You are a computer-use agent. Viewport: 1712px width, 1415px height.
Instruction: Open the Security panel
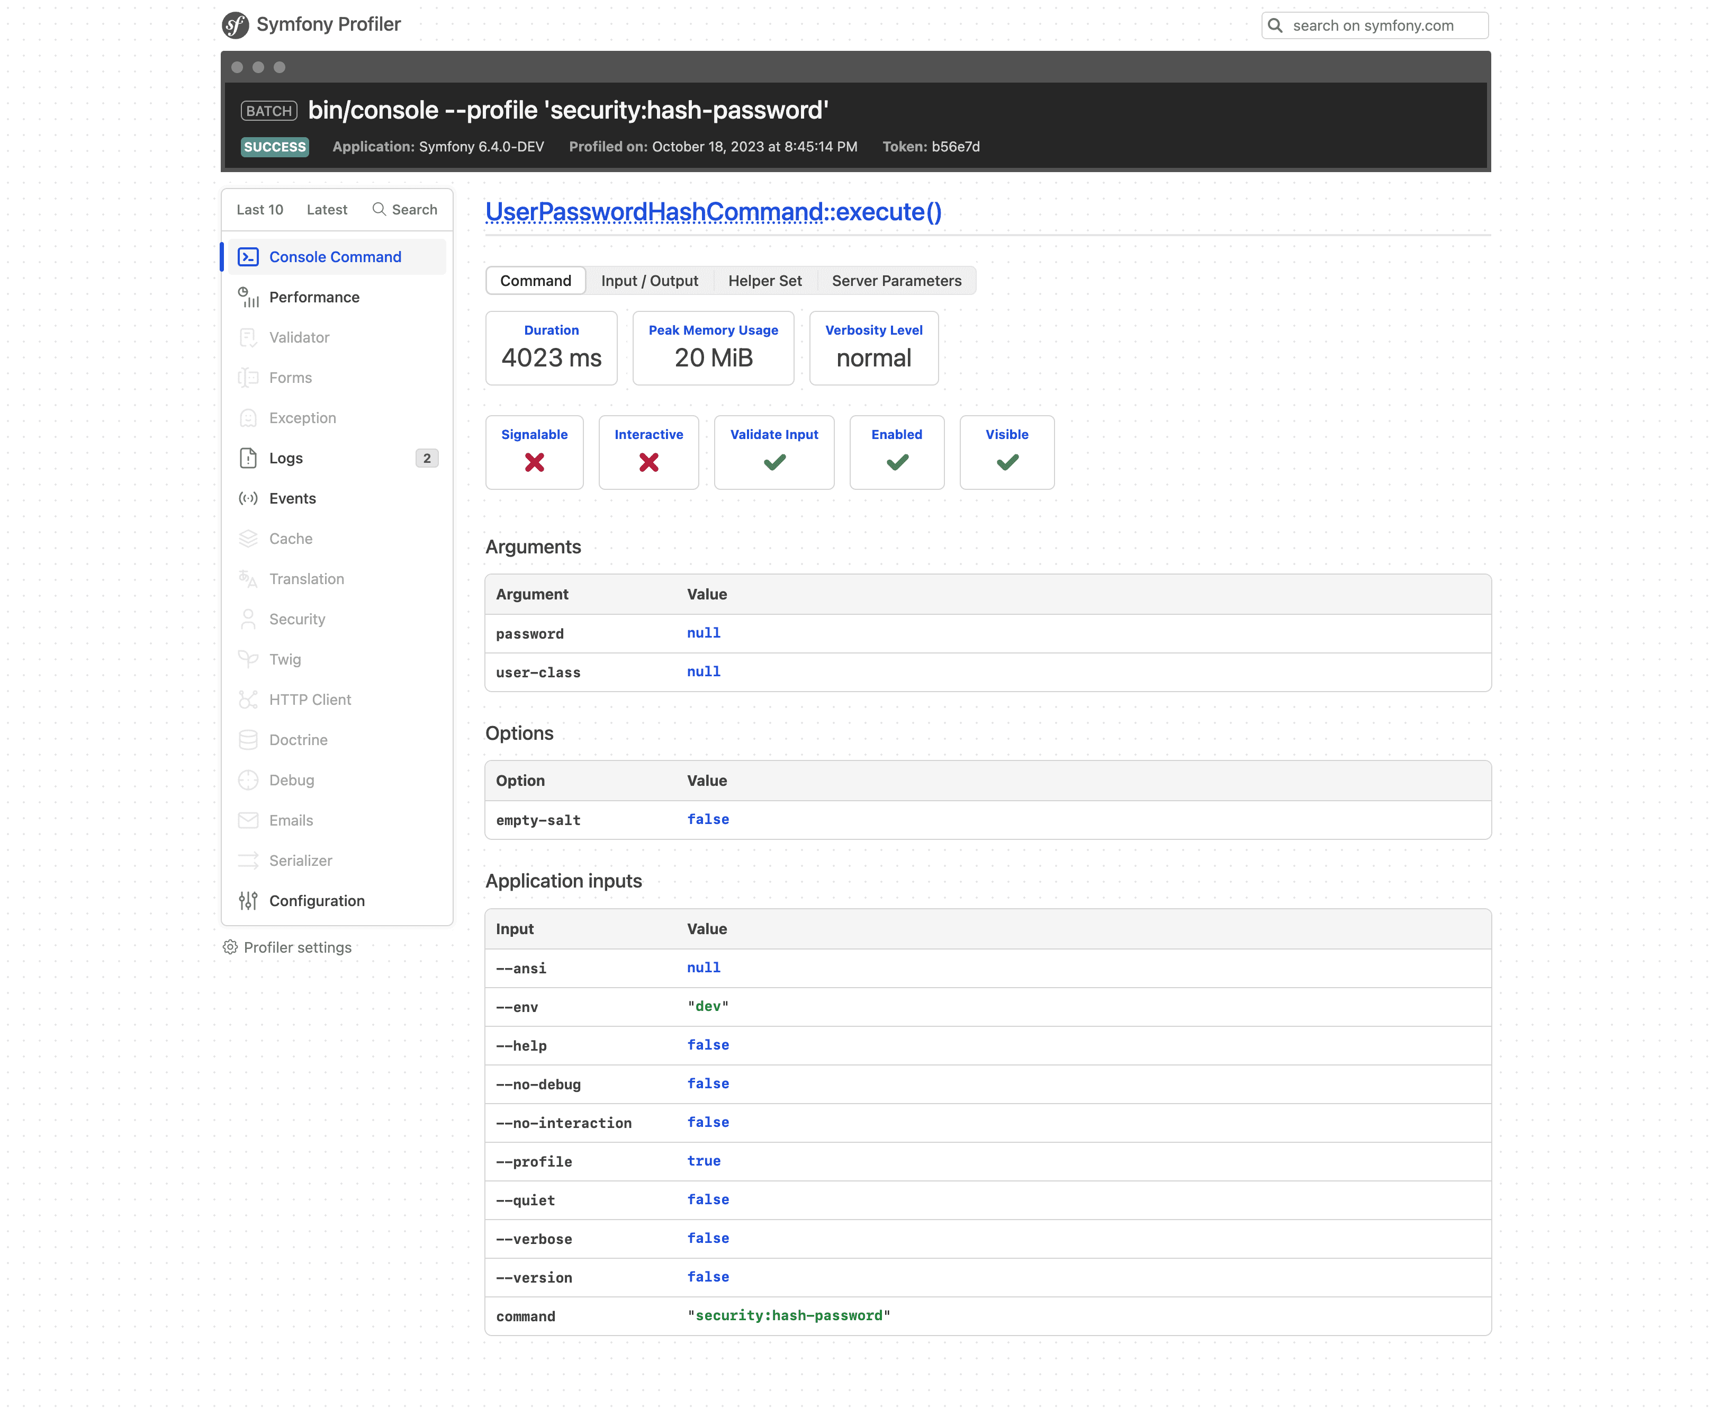[x=296, y=620]
